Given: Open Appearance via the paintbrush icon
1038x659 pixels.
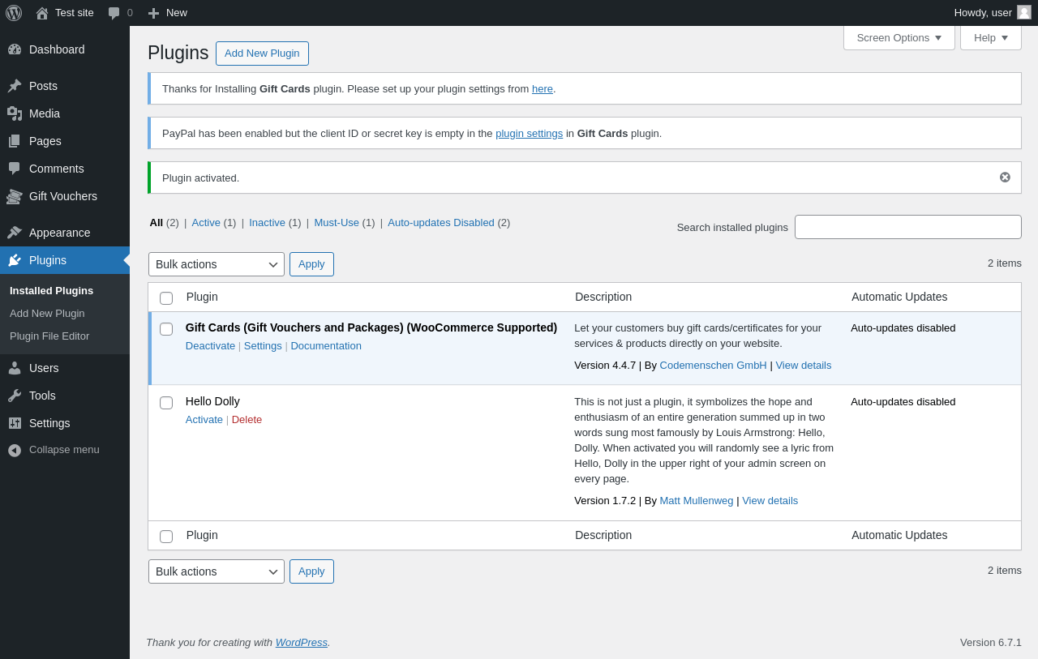Looking at the screenshot, I should coord(15,233).
